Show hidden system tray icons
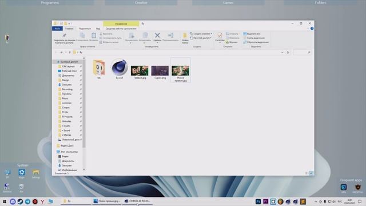The image size is (366, 206). [x=316, y=201]
